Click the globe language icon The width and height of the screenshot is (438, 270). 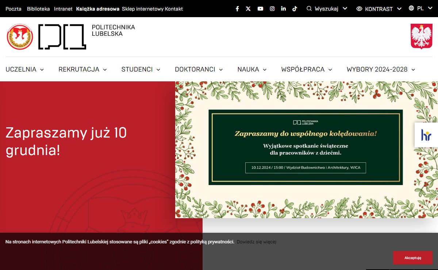(412, 8)
